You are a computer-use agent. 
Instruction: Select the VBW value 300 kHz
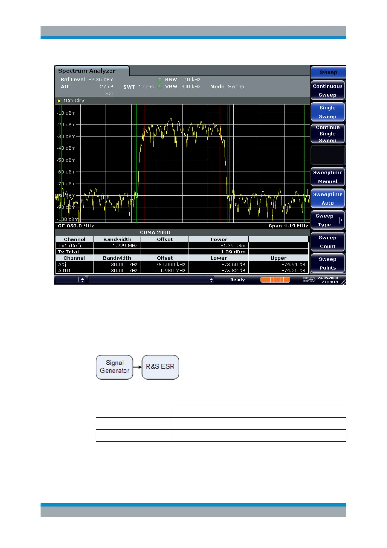[191, 87]
